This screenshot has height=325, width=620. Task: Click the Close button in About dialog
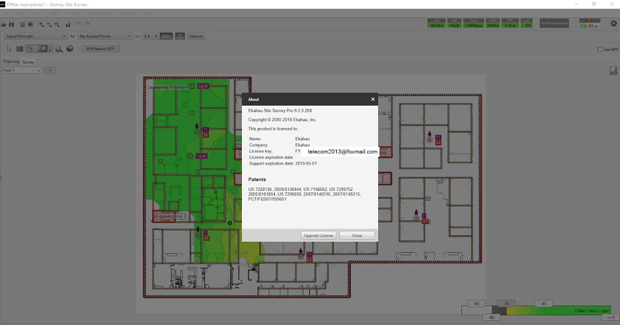click(357, 235)
